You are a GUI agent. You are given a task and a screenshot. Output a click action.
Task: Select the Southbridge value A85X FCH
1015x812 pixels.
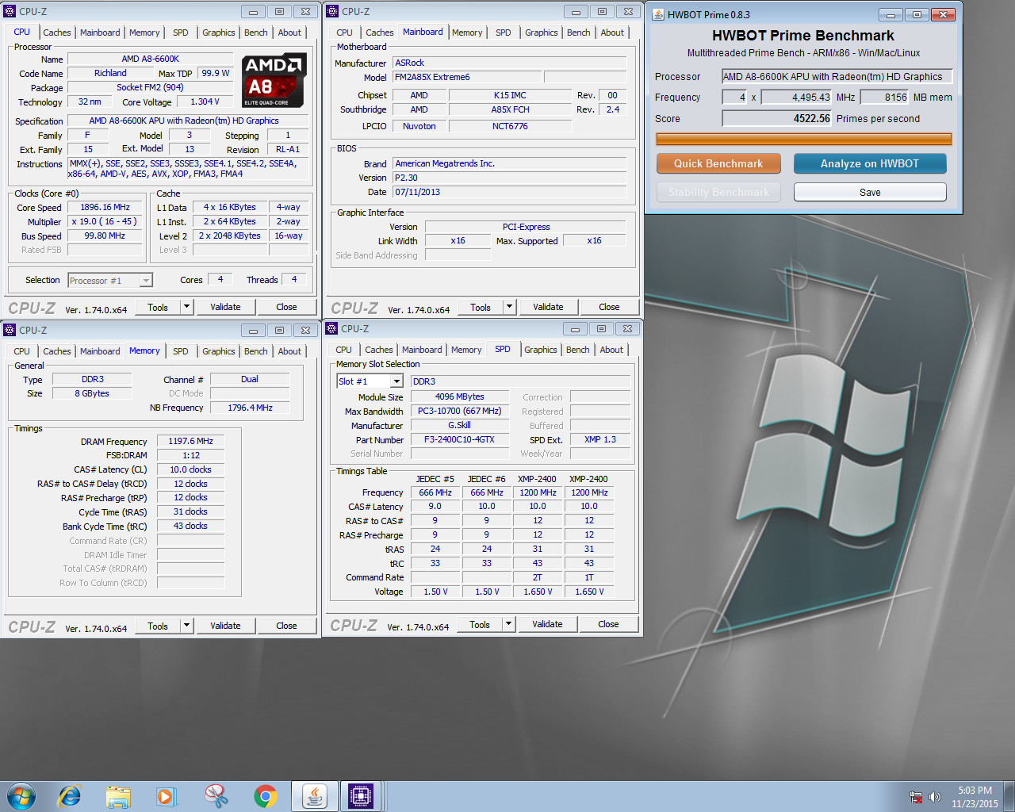[x=510, y=109]
